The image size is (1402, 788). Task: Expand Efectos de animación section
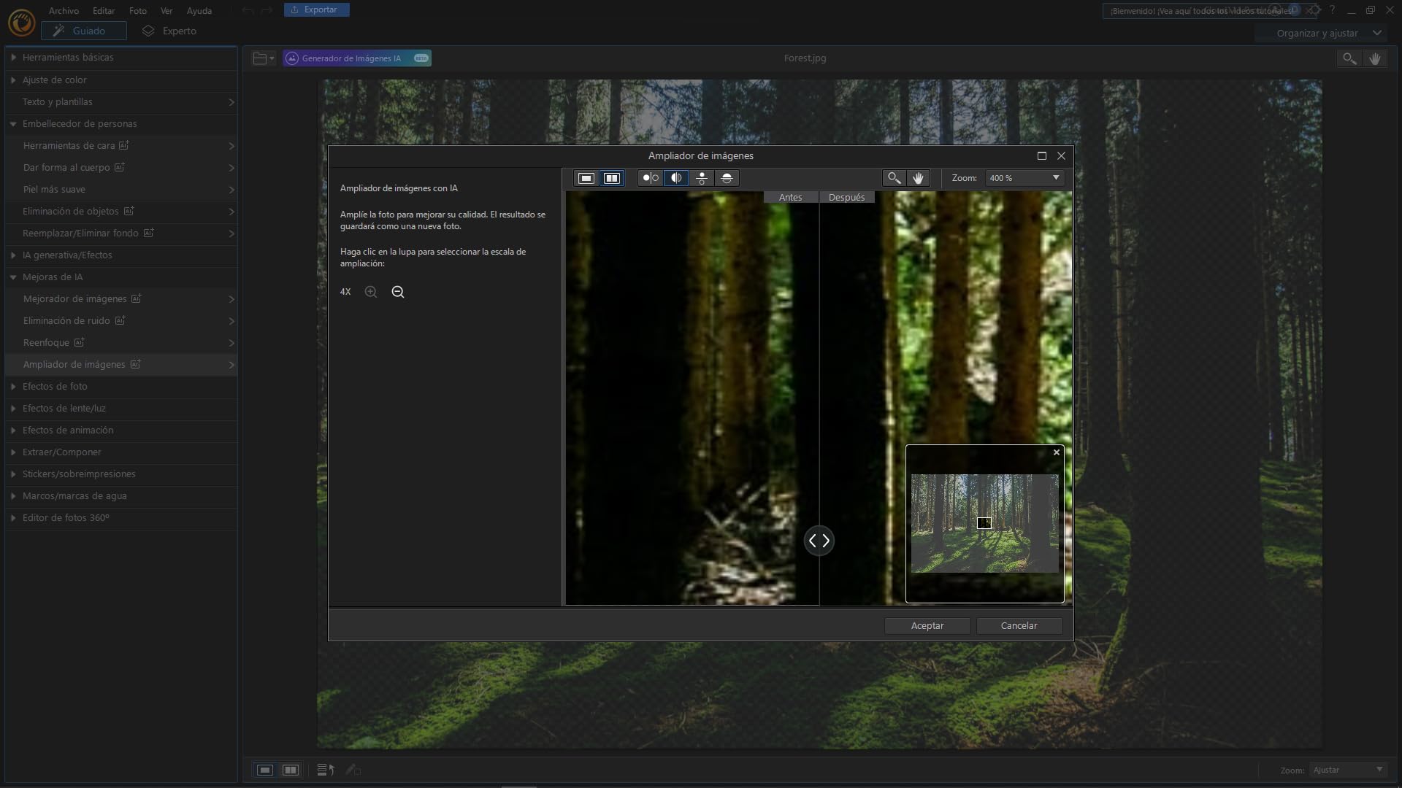point(121,430)
